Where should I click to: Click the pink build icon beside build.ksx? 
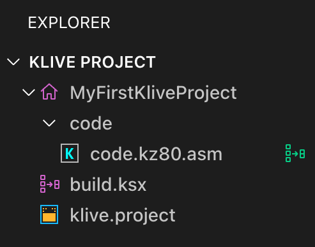50,184
